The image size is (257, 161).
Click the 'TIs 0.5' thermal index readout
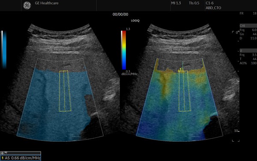tap(194, 3)
